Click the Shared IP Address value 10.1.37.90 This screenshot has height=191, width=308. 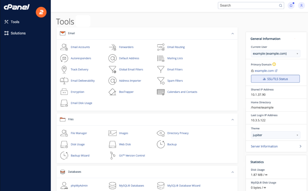258,95
